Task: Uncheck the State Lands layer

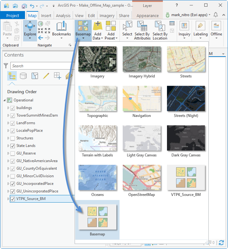Action: pos(13,146)
